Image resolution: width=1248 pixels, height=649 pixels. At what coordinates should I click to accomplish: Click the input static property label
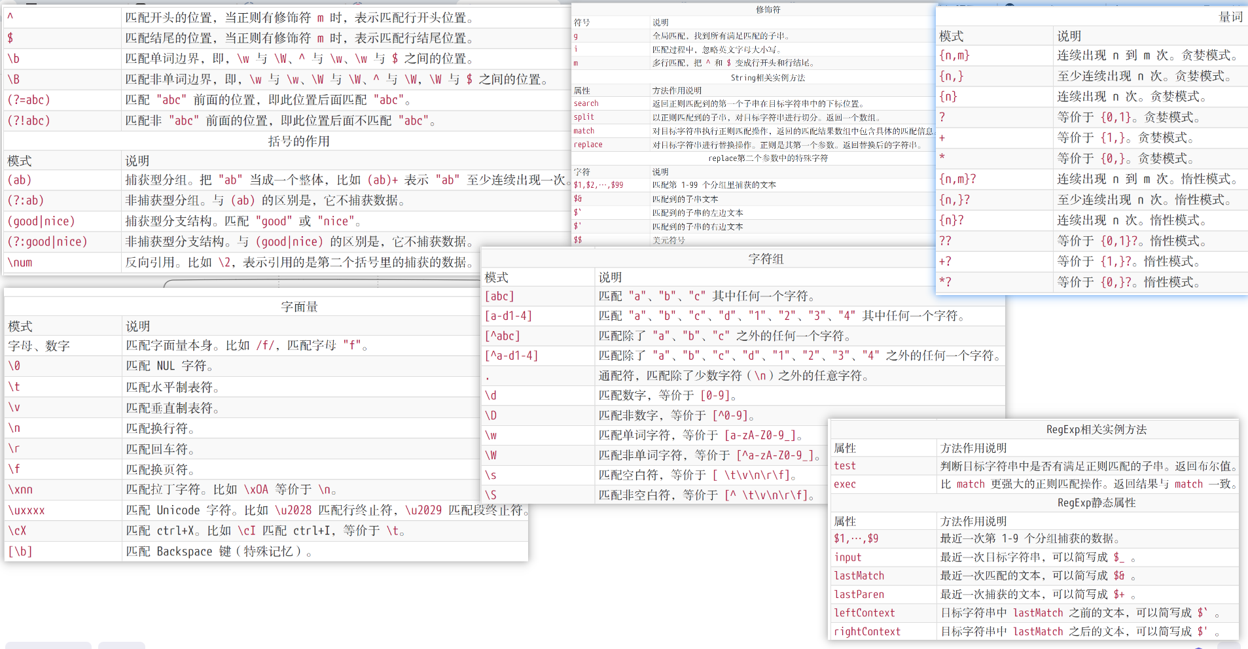coord(847,557)
